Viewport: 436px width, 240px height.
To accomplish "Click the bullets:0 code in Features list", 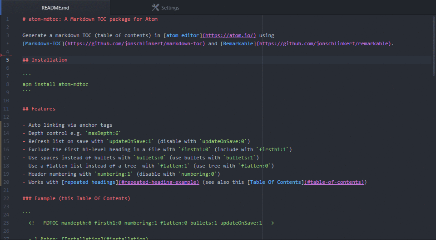I will coord(150,158).
